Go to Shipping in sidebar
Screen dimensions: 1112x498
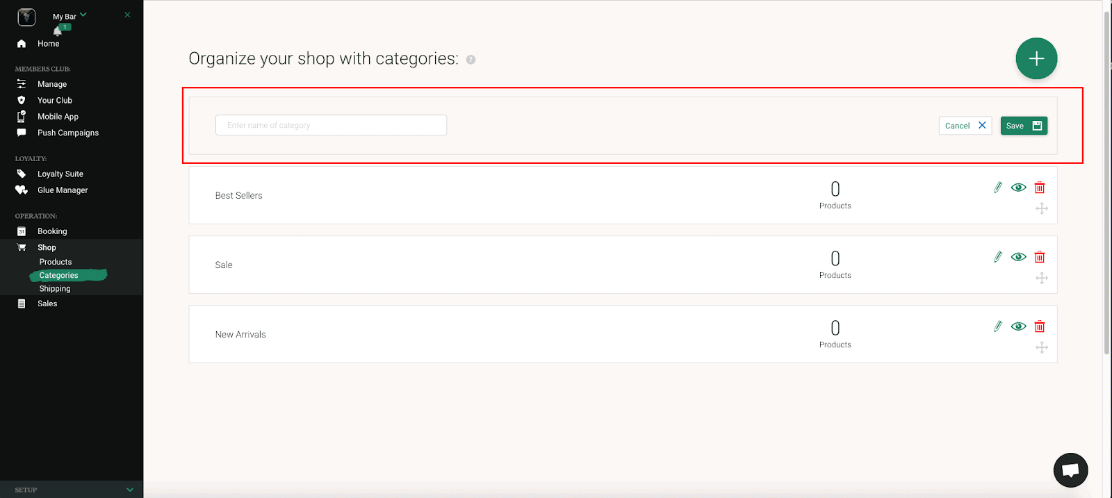point(55,289)
